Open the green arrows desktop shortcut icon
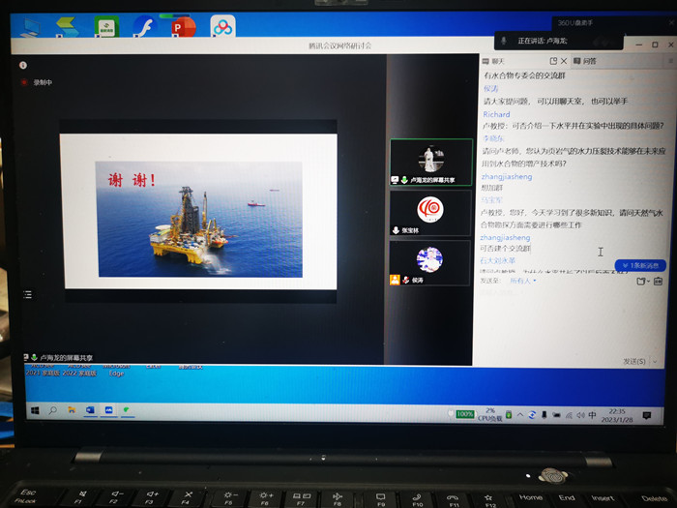 pyautogui.click(x=68, y=27)
